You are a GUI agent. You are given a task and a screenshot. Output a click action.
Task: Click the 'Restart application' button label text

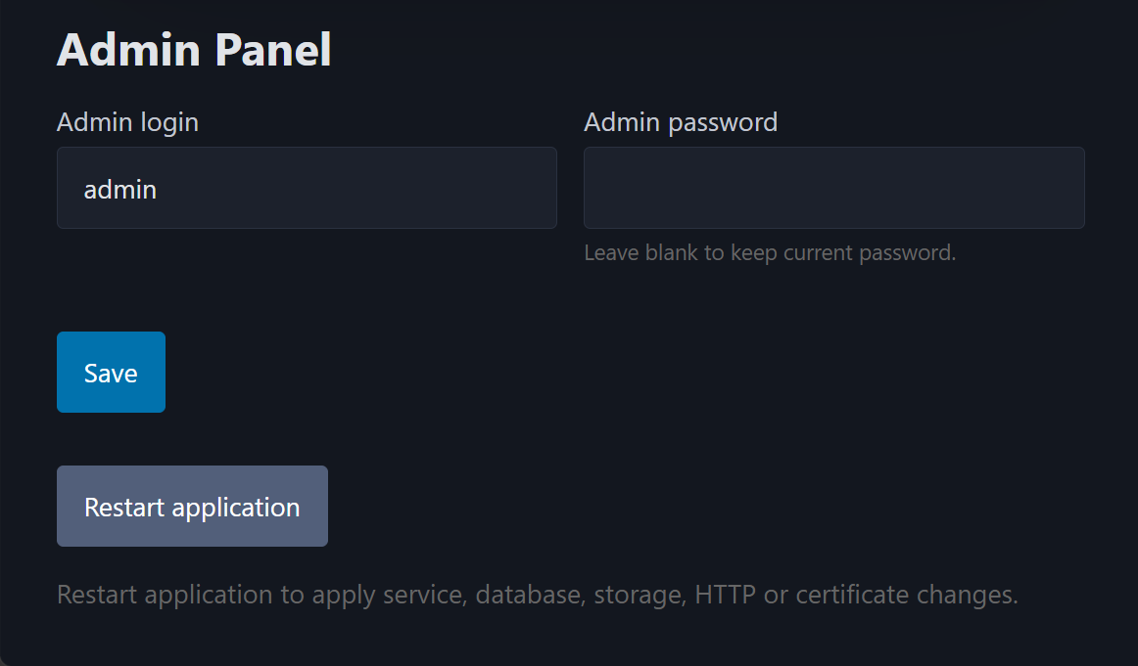(192, 508)
